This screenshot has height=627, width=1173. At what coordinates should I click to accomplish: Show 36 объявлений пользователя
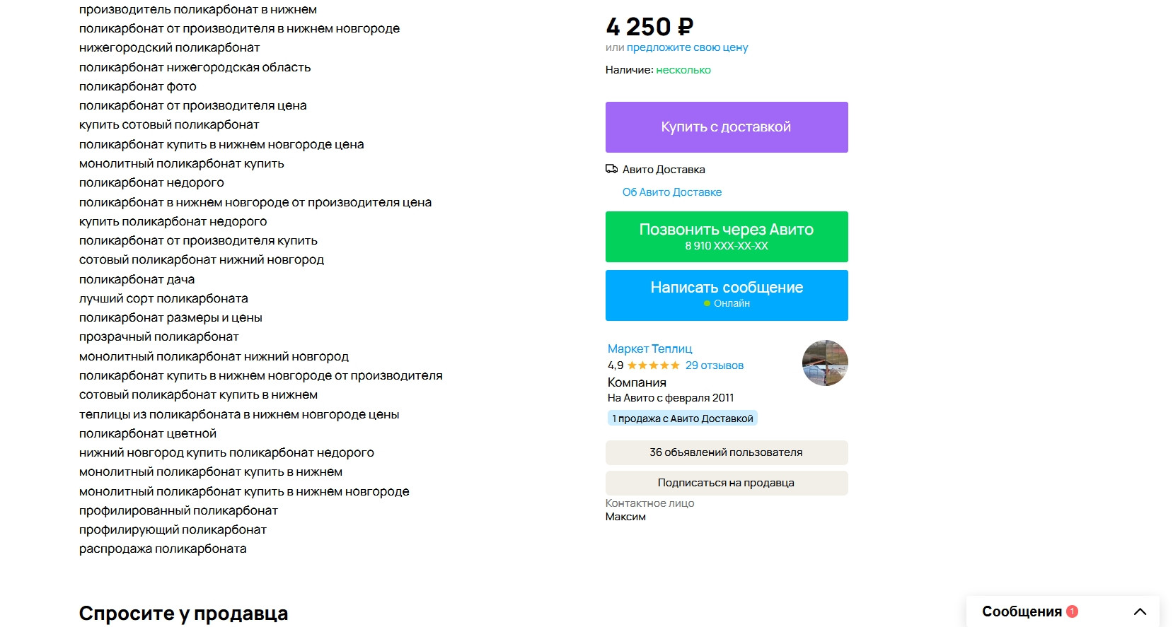pyautogui.click(x=727, y=452)
